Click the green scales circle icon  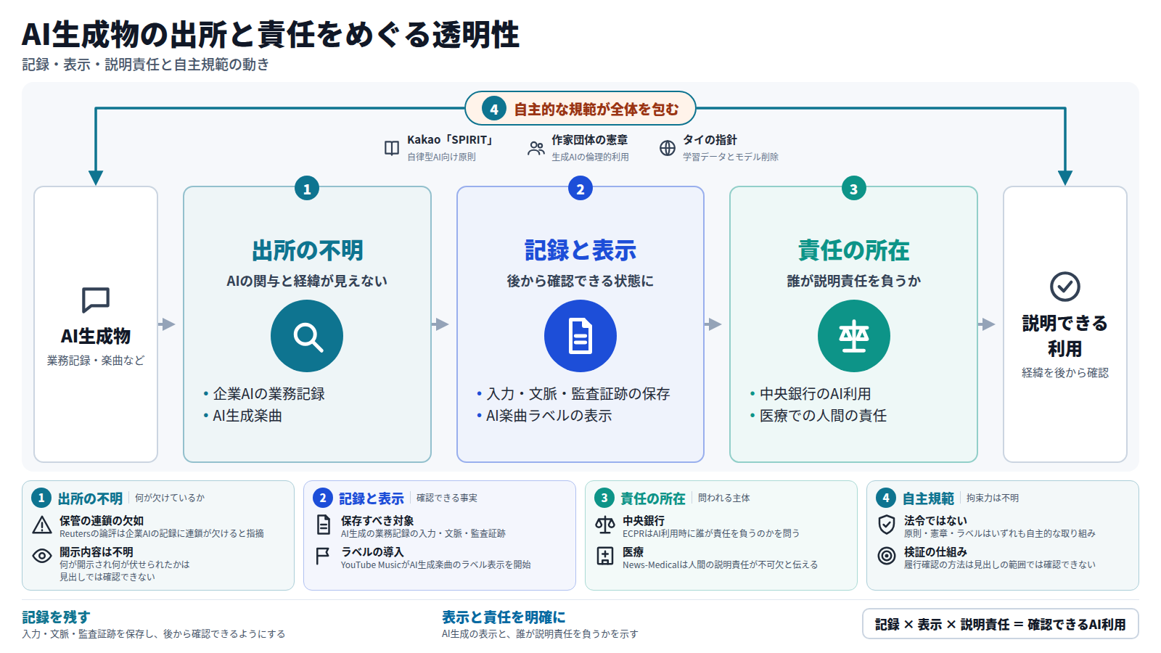pos(854,336)
